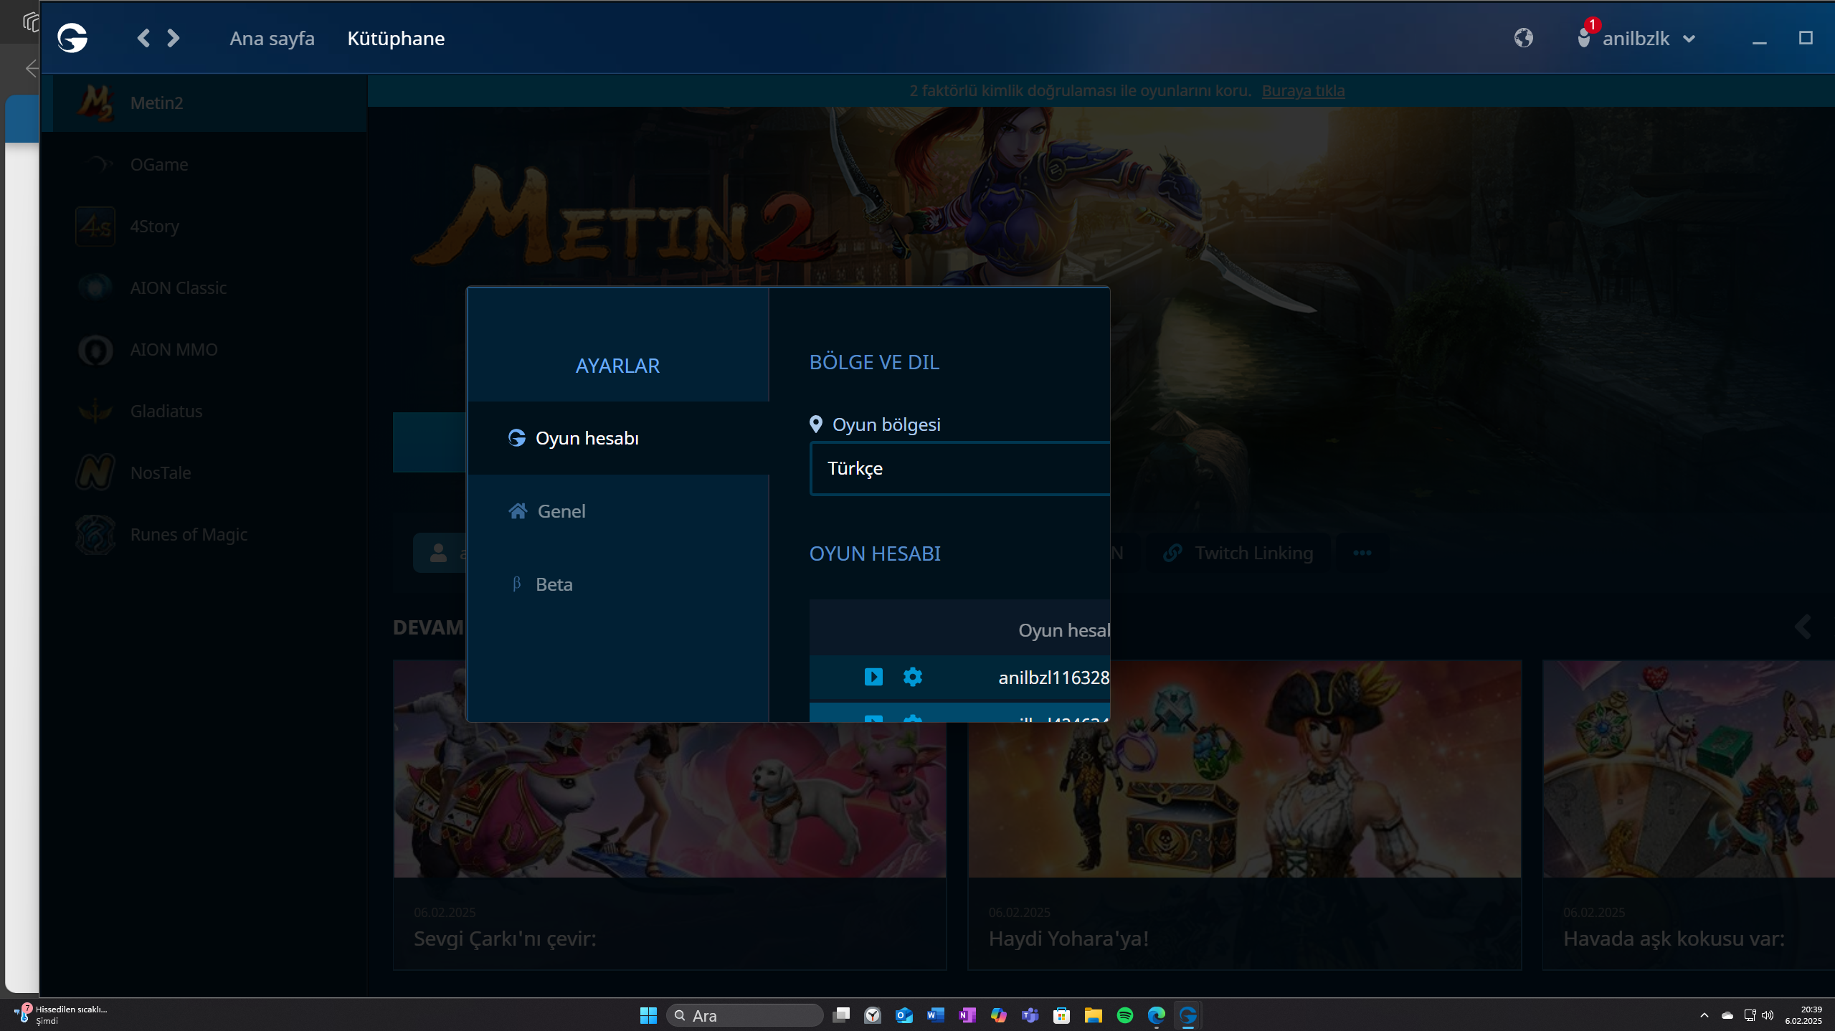The width and height of the screenshot is (1835, 1031).
Task: Open settings gear for anilbzl116328
Action: 912,677
